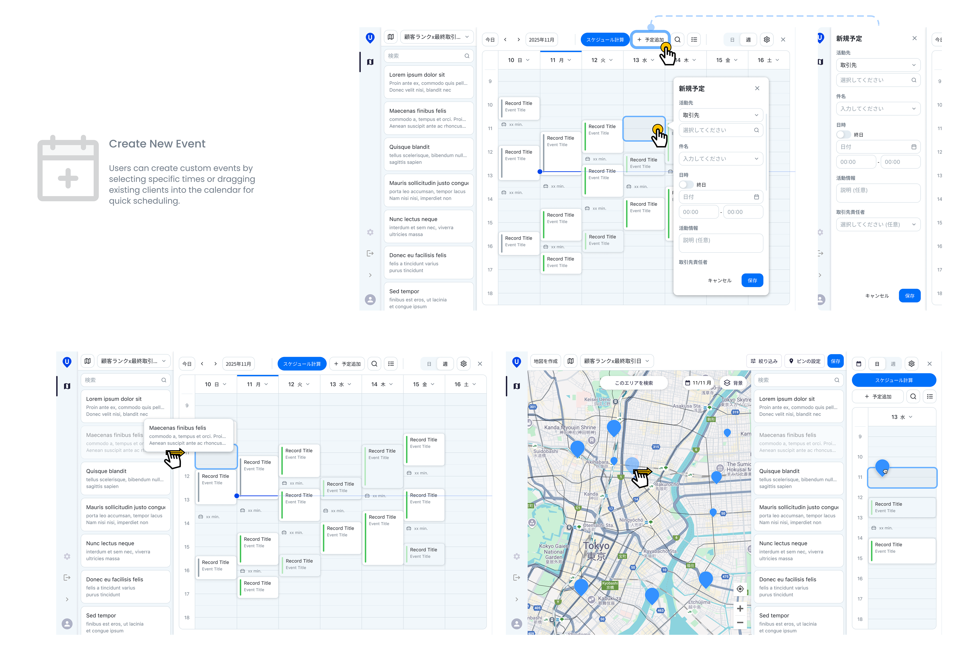Switch to 日 view in the top calendar

pyautogui.click(x=732, y=40)
